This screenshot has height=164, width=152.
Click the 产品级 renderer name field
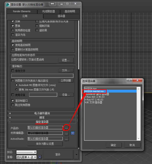pos(45,127)
